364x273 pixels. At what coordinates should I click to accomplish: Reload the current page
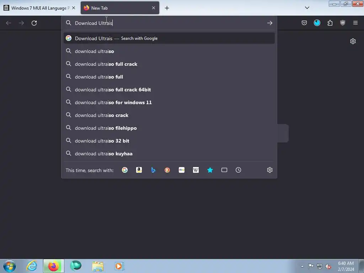coord(34,23)
